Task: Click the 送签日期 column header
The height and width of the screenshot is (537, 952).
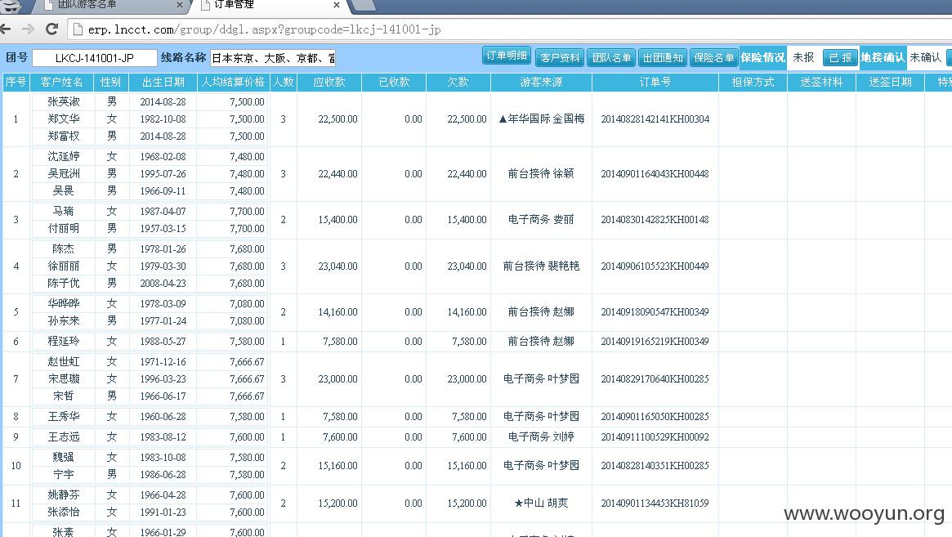Action: pyautogui.click(x=890, y=82)
